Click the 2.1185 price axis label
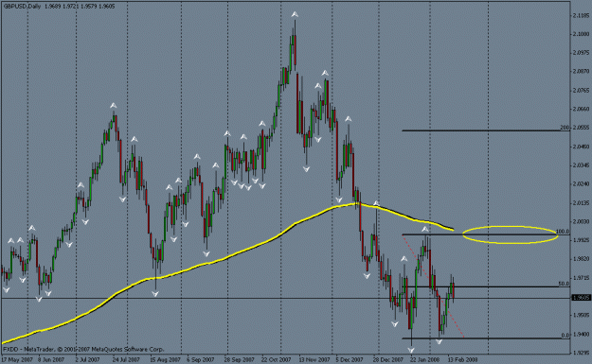The width and height of the screenshot is (592, 364). click(x=581, y=16)
